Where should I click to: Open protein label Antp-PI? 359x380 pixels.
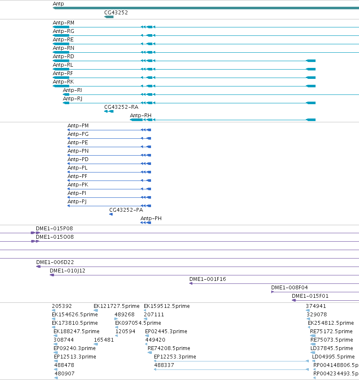[x=77, y=193]
